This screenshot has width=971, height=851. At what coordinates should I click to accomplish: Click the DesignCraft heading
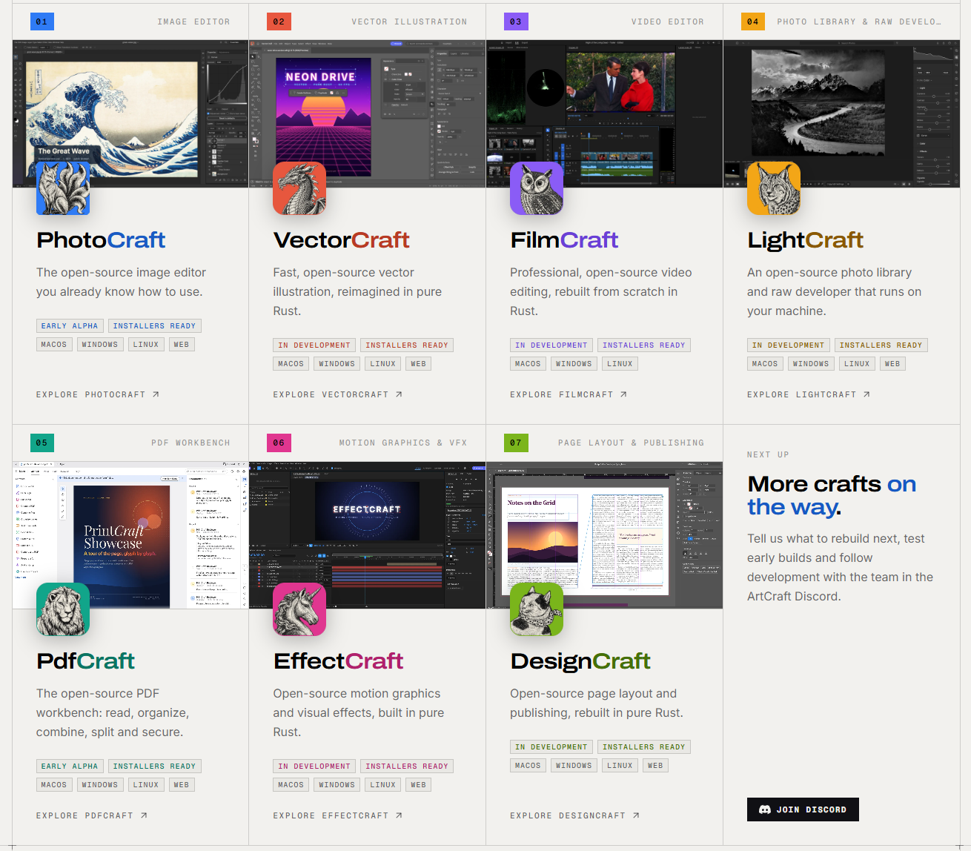click(580, 661)
